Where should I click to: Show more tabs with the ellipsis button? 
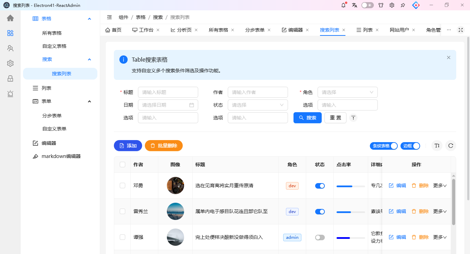[x=449, y=30]
